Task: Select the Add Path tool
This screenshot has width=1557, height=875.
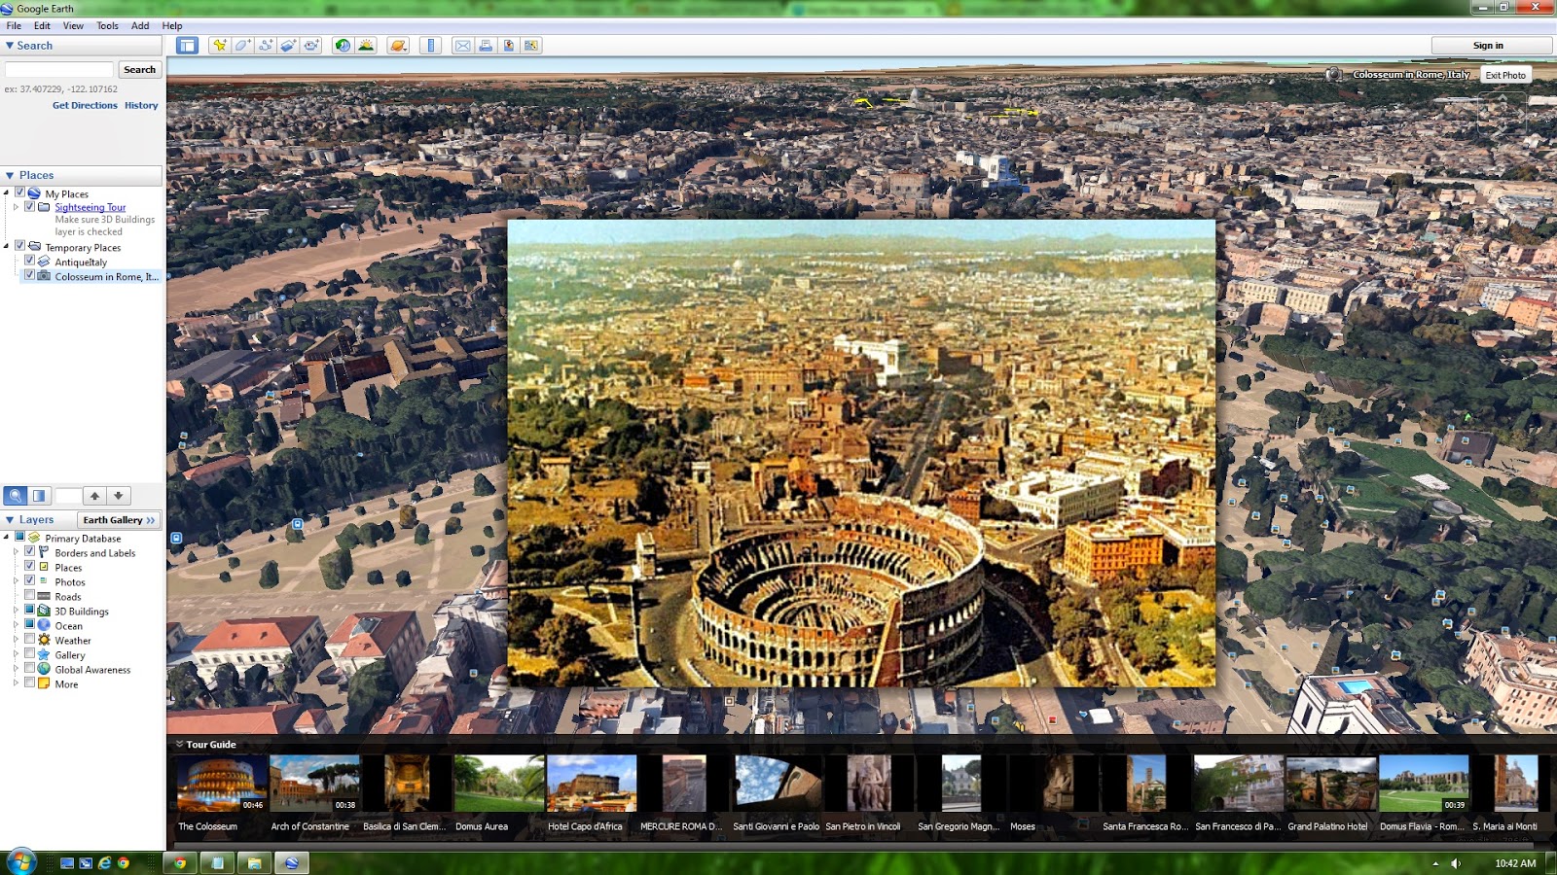Action: 266,45
